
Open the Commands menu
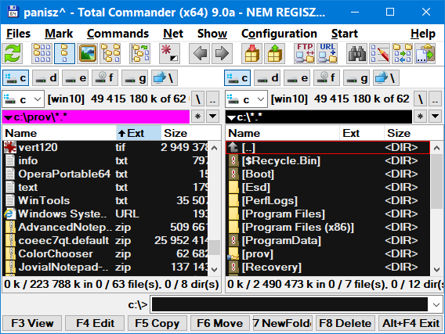pos(118,34)
